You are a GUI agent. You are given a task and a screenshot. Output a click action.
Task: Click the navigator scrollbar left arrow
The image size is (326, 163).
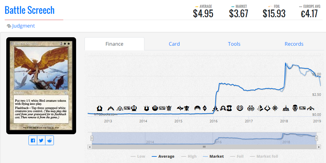pyautogui.click(x=90, y=147)
